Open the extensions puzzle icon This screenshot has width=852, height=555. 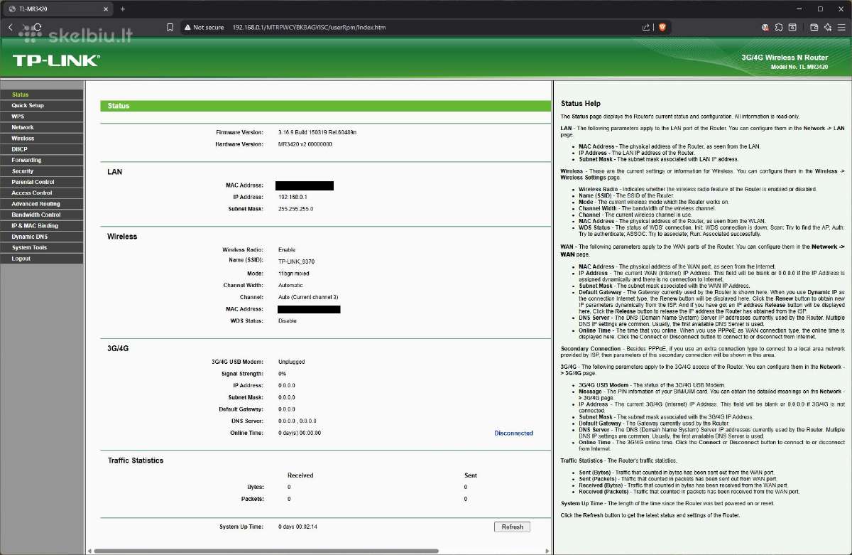[779, 27]
